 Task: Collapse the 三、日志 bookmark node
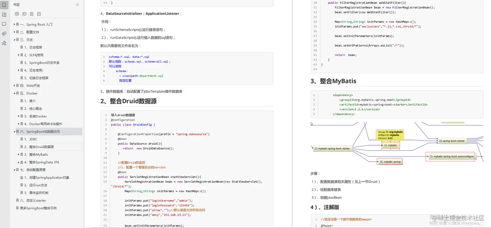[x=14, y=40]
